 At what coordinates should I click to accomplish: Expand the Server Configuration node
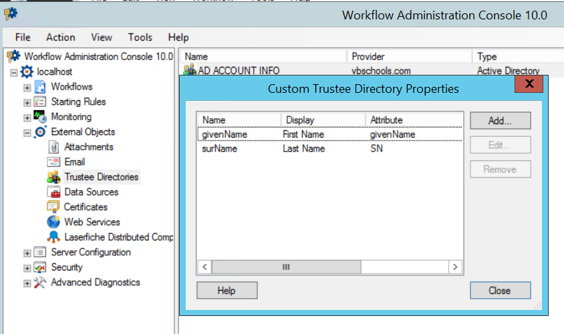coord(27,253)
